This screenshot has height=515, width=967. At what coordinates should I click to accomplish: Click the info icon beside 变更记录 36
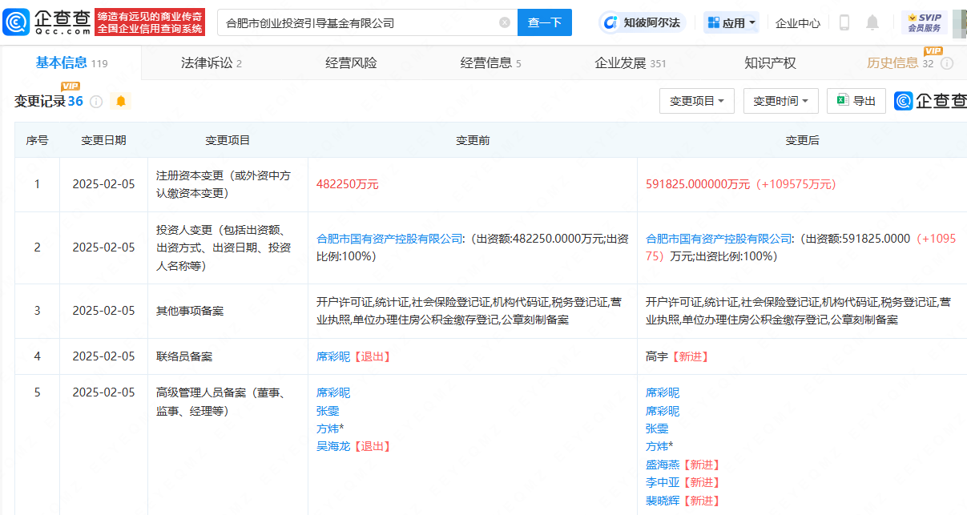pyautogui.click(x=96, y=102)
